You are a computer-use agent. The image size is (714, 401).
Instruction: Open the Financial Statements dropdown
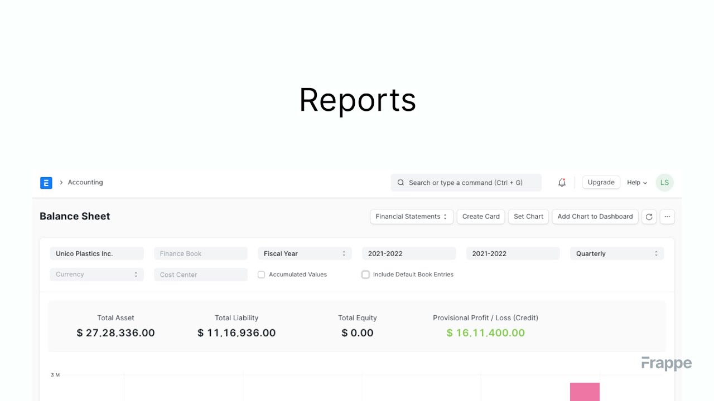pyautogui.click(x=411, y=217)
